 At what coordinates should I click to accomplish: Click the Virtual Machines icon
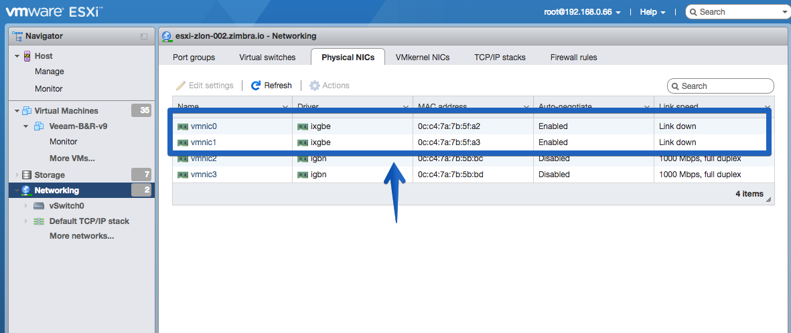(x=27, y=111)
